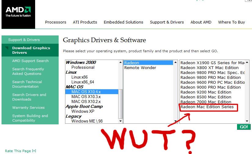Open Search Frequently Asked Questions
This screenshot has width=252, height=154.
tap(28, 71)
